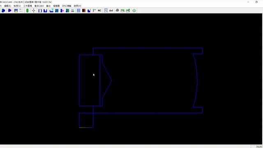Open the (E) edit menu

(7, 6)
